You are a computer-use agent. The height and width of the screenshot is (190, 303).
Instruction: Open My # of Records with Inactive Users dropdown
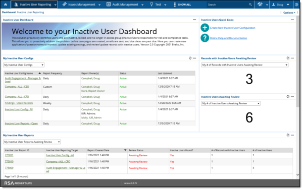[244, 65]
